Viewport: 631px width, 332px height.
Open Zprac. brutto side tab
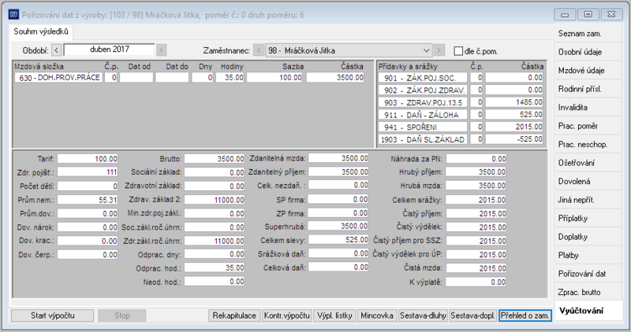[x=588, y=292]
